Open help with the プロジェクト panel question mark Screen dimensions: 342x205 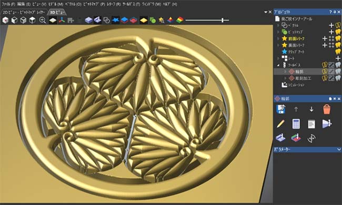pyautogui.click(x=330, y=12)
